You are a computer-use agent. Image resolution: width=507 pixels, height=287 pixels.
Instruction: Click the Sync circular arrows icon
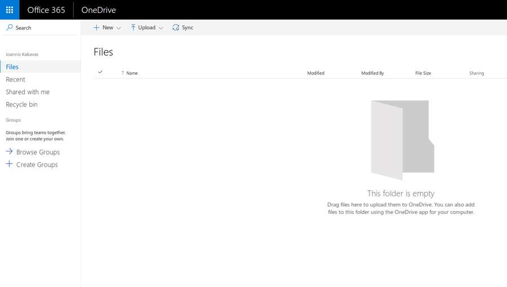click(x=176, y=28)
